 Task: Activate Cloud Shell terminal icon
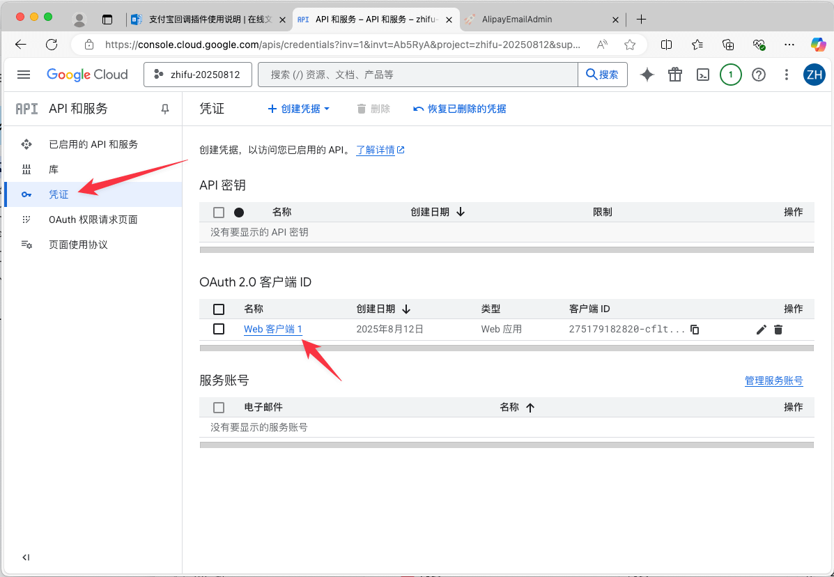(x=703, y=75)
